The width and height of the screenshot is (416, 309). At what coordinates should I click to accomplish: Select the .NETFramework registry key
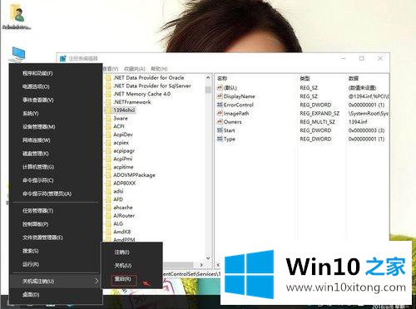click(132, 102)
